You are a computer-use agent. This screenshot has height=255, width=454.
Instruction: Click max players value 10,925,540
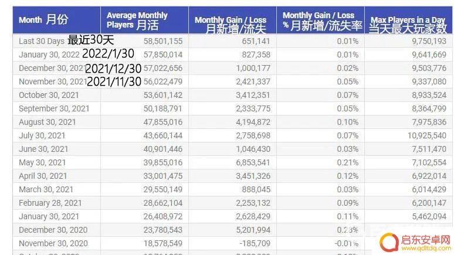point(427,135)
